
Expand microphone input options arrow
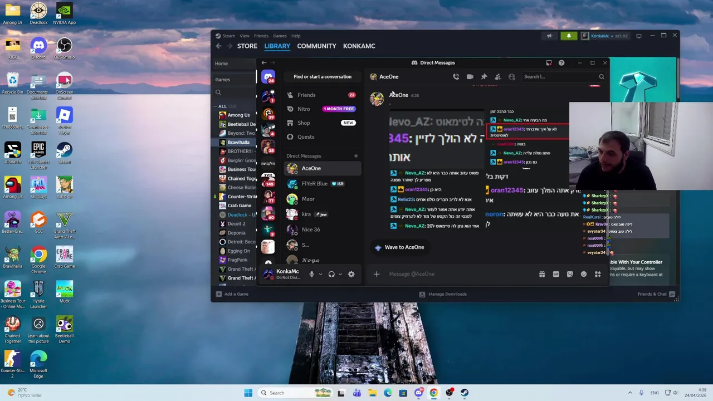pos(320,274)
